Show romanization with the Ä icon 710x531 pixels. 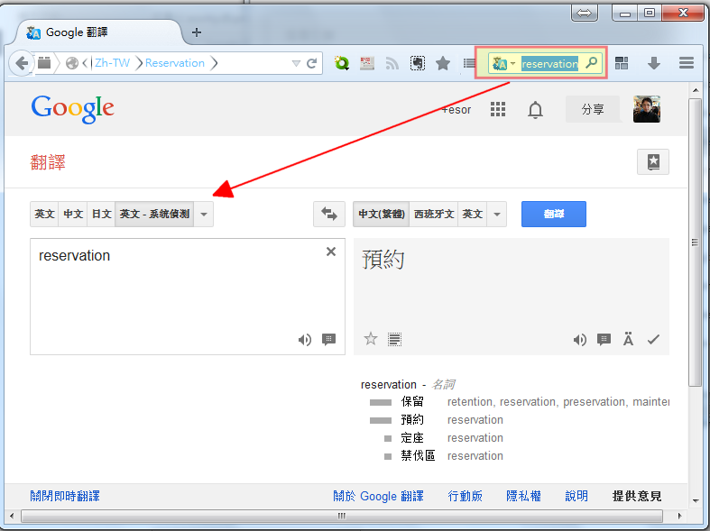click(x=628, y=339)
